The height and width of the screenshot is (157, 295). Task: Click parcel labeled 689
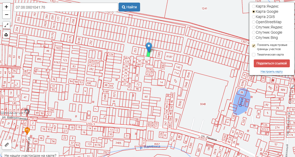click(283, 90)
